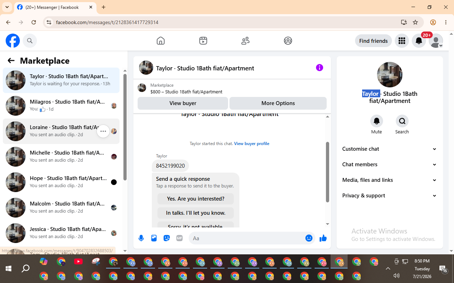The height and width of the screenshot is (283, 454).
Task: Click the conversation list scrollbar
Action: click(125, 127)
